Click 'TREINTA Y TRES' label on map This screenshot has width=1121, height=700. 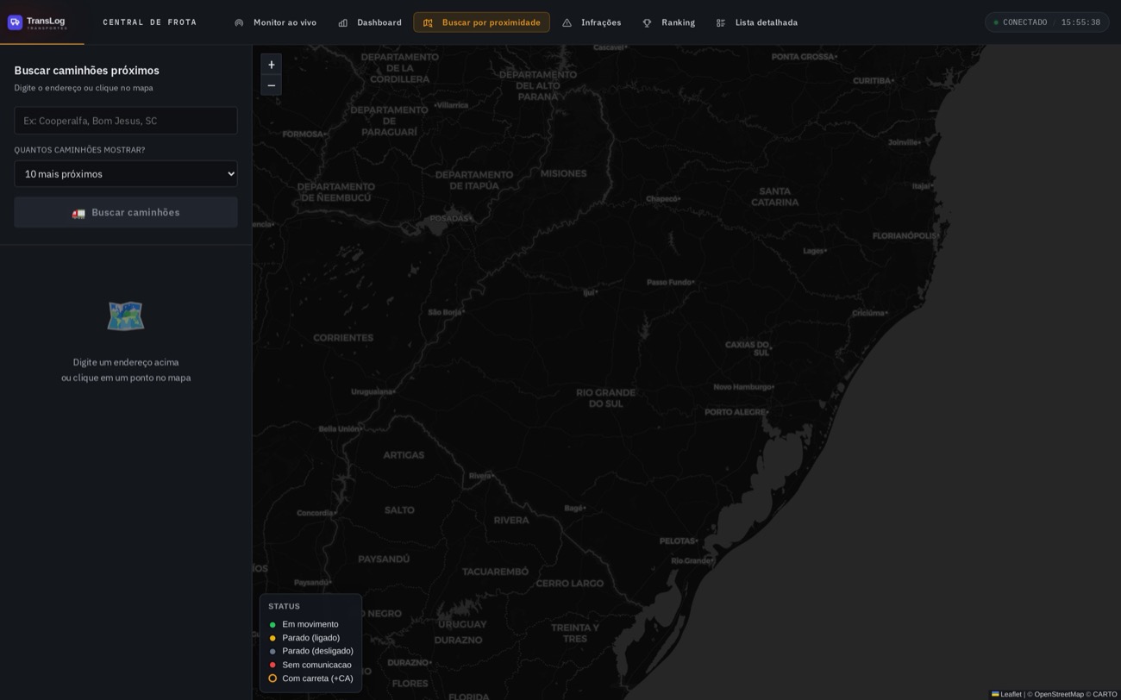click(x=575, y=634)
